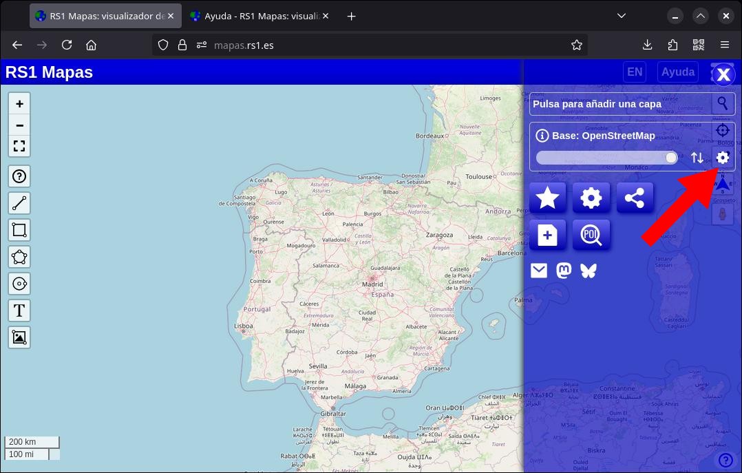Click the QR code toolbar icon
The image size is (742, 473).
699,45
